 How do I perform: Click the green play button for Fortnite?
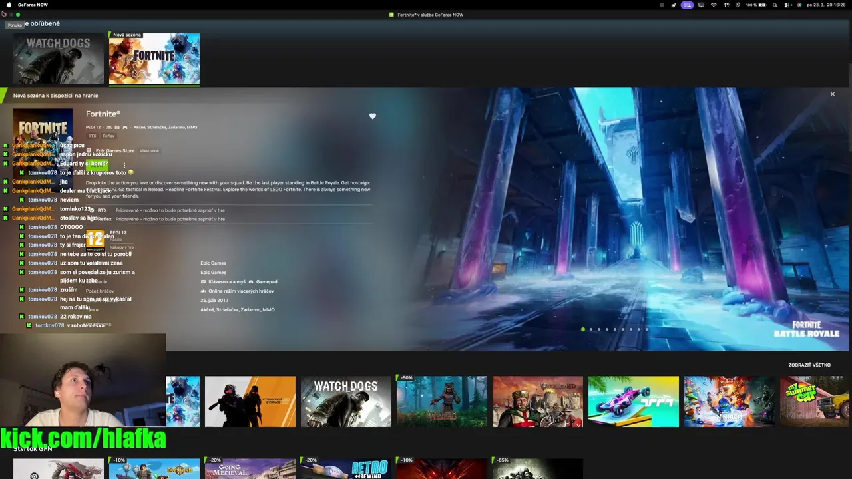tap(97, 164)
